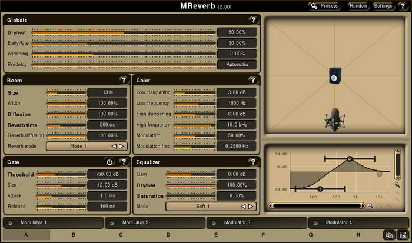Expand the Modulator 2 panel
Viewport: 412px width, 243px height.
155,223
